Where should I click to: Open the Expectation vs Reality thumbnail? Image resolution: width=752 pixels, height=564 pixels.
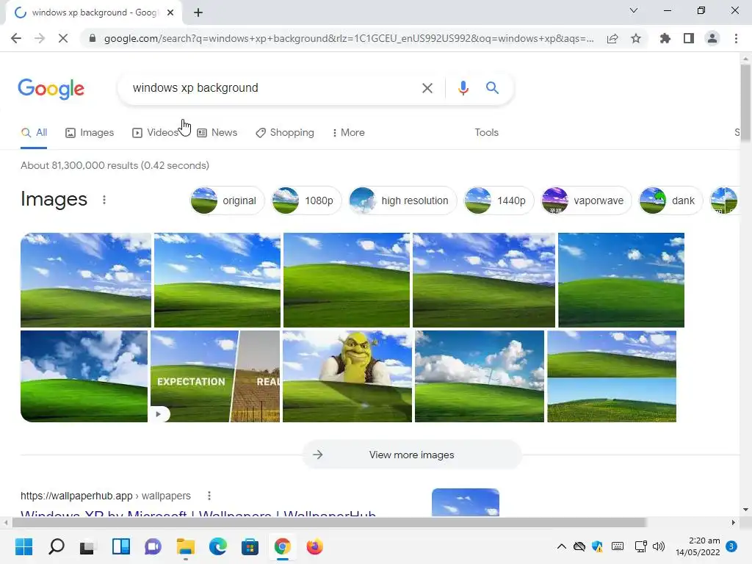215,377
